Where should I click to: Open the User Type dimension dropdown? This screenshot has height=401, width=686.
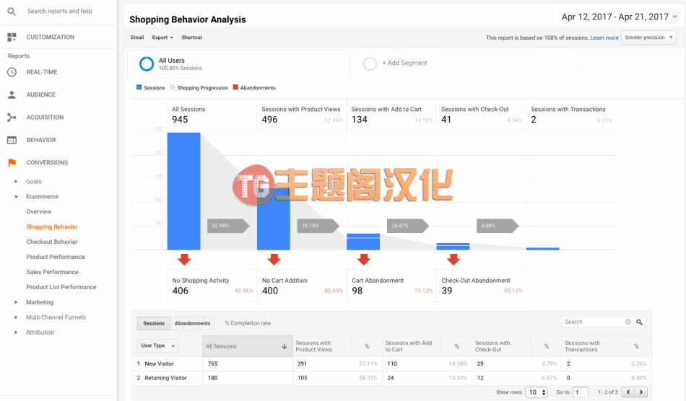pos(157,346)
